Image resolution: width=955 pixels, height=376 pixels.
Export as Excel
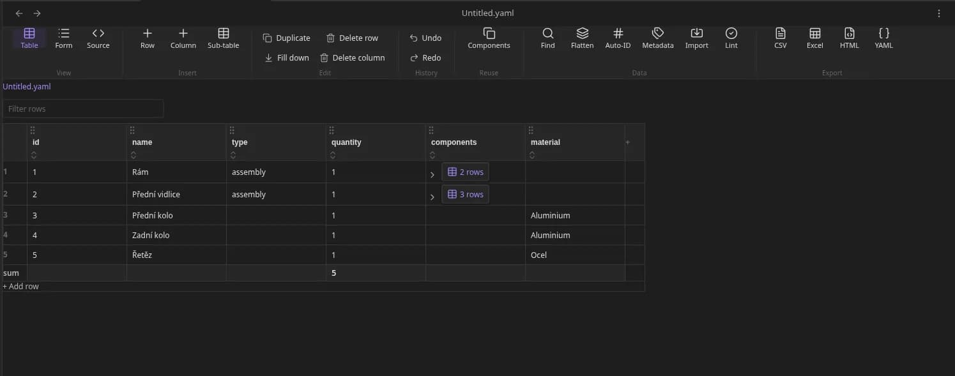pyautogui.click(x=815, y=38)
